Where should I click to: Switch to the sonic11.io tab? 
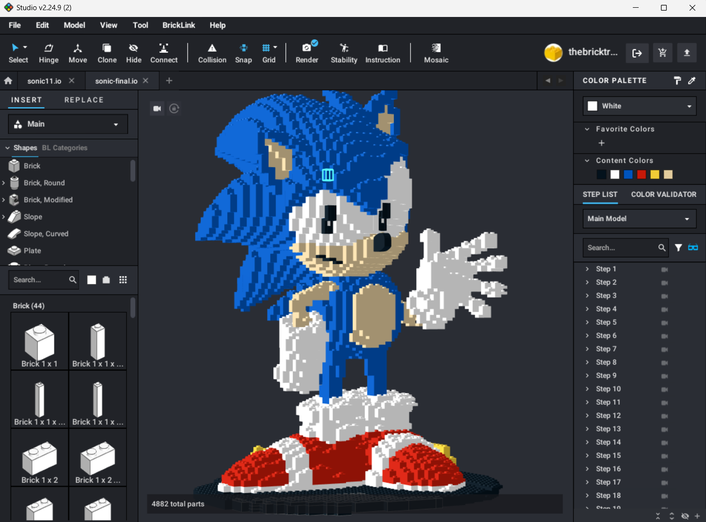point(44,81)
